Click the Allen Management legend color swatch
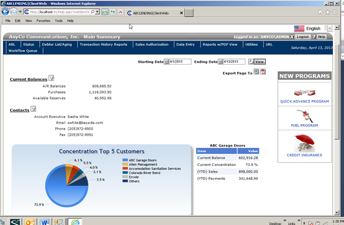Viewport: 344px width, 225px height. click(x=125, y=164)
